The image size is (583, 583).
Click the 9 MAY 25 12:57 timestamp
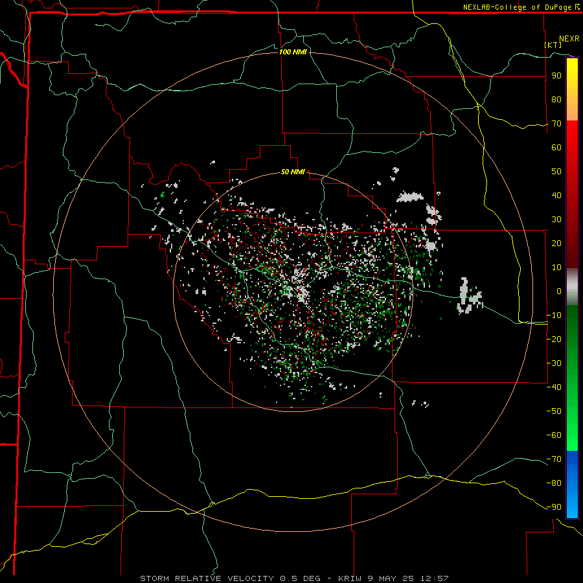[408, 578]
